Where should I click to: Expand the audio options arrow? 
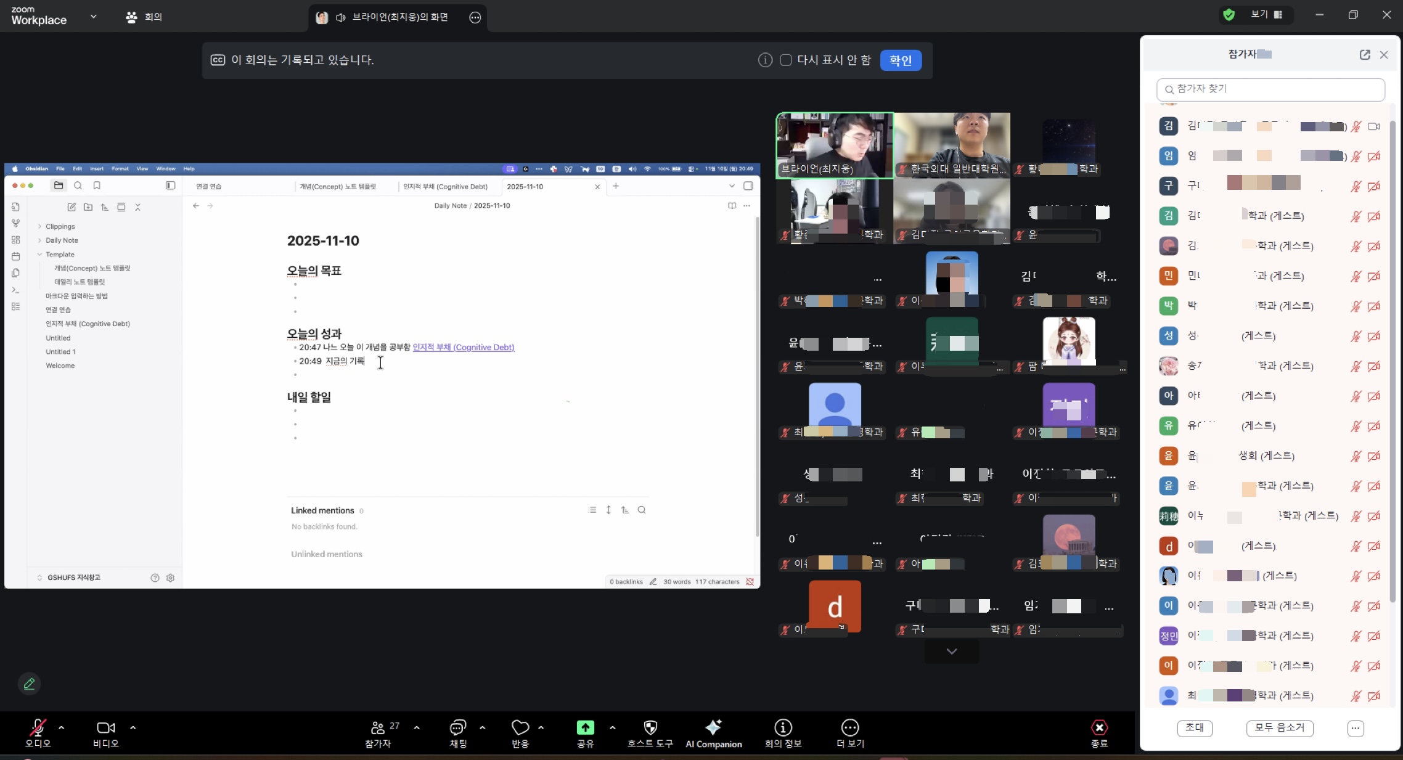tap(61, 728)
